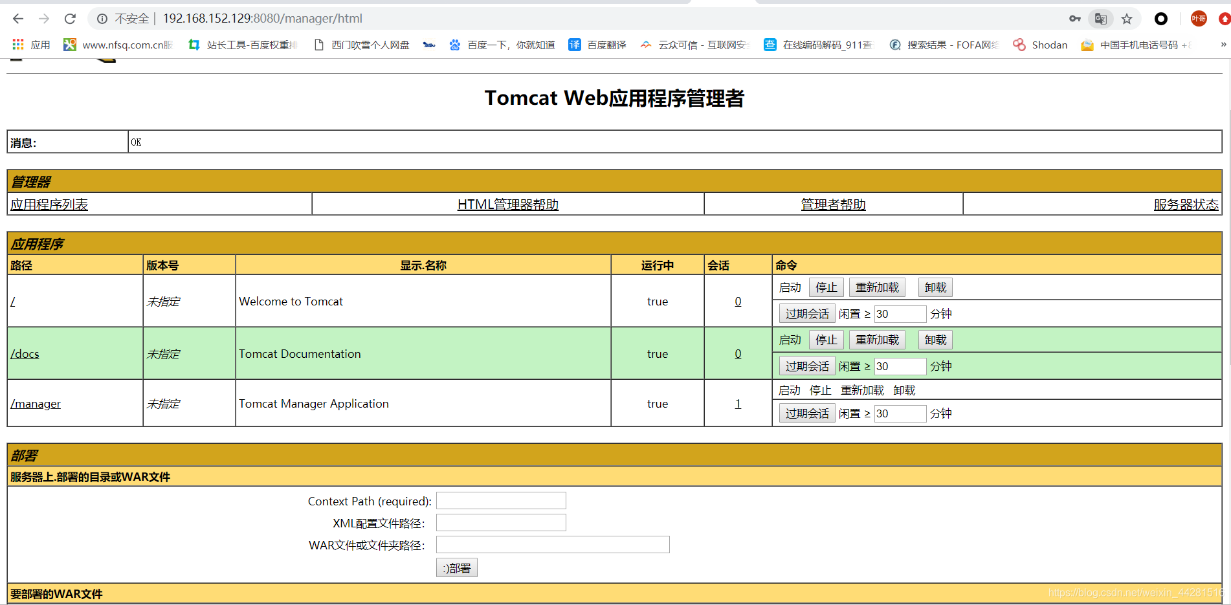Open the Shodan bookmark
The image size is (1231, 605).
[1040, 45]
